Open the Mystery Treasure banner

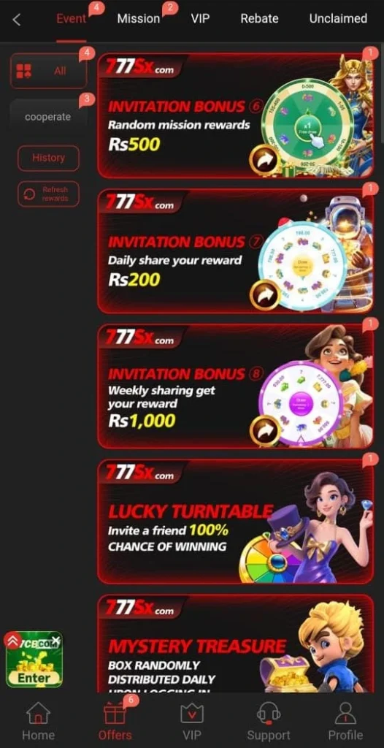pyautogui.click(x=236, y=644)
